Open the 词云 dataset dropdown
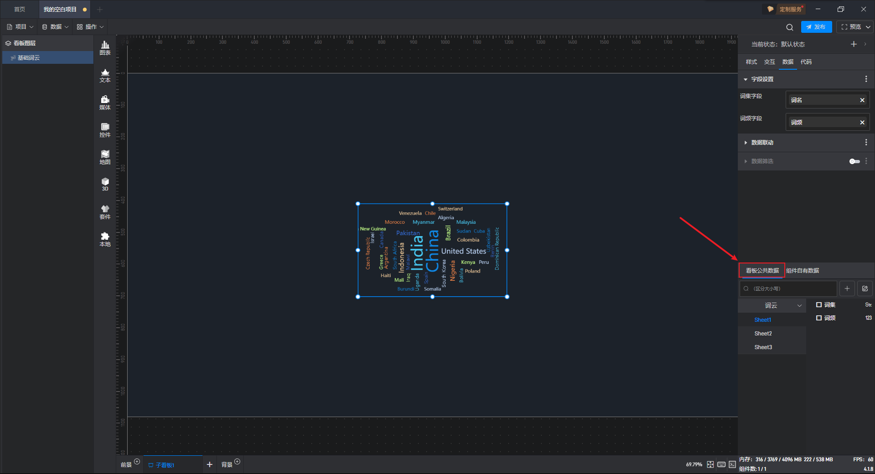Image resolution: width=875 pixels, height=474 pixels. click(x=772, y=306)
